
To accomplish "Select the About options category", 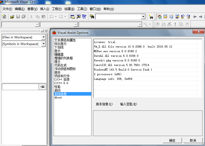I will pyautogui.click(x=58, y=97).
